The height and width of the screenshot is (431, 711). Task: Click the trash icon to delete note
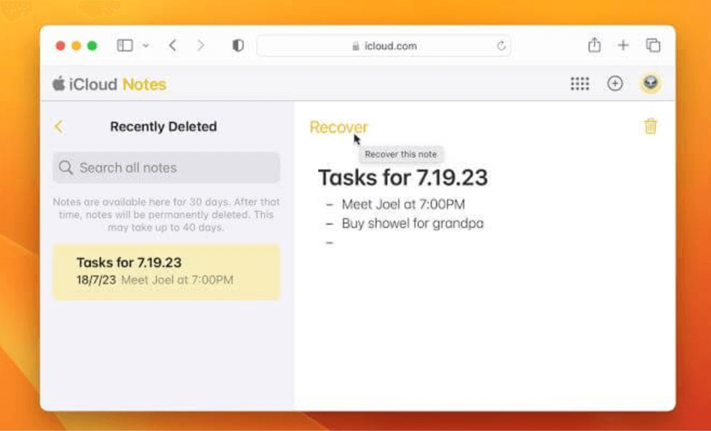click(650, 127)
